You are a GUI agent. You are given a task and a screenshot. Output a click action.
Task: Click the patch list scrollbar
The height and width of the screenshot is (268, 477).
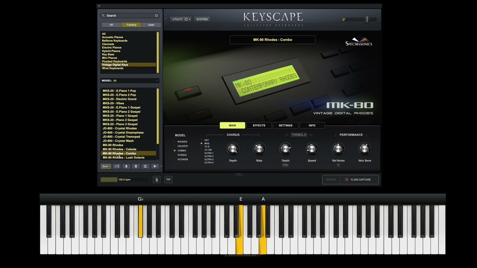[x=158, y=116]
